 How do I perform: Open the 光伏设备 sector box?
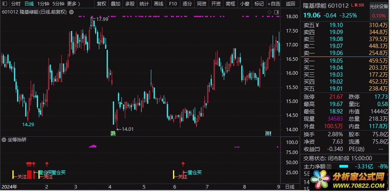378,7
